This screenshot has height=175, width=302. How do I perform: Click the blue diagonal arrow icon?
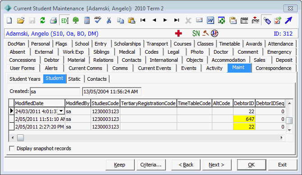(x=288, y=20)
